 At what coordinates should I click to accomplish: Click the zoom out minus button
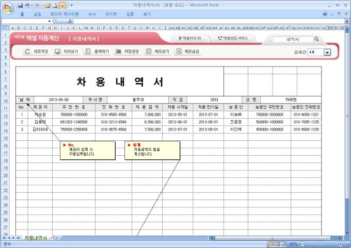pos(302,244)
